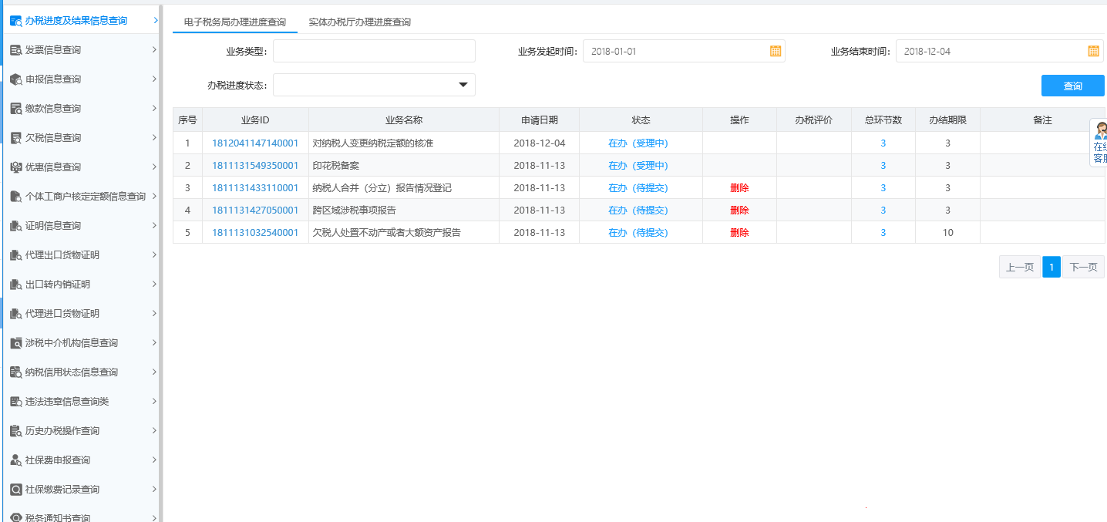This screenshot has width=1107, height=522.
Task: Open calendar icon for 业务结束时间
Action: click(1093, 51)
